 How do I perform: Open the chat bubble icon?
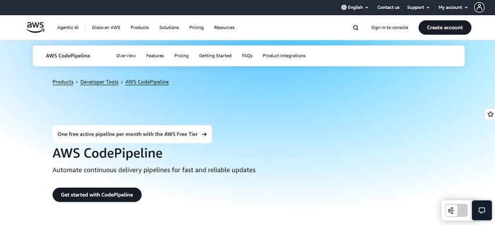tap(482, 210)
